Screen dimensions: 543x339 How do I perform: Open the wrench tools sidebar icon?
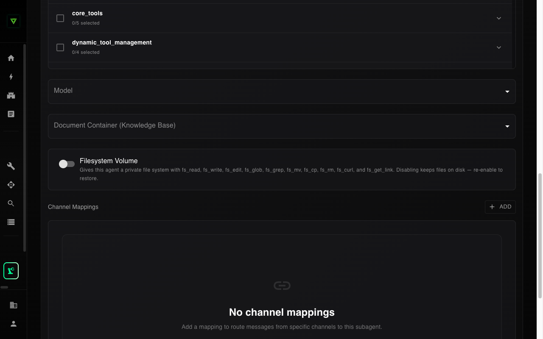[11, 166]
